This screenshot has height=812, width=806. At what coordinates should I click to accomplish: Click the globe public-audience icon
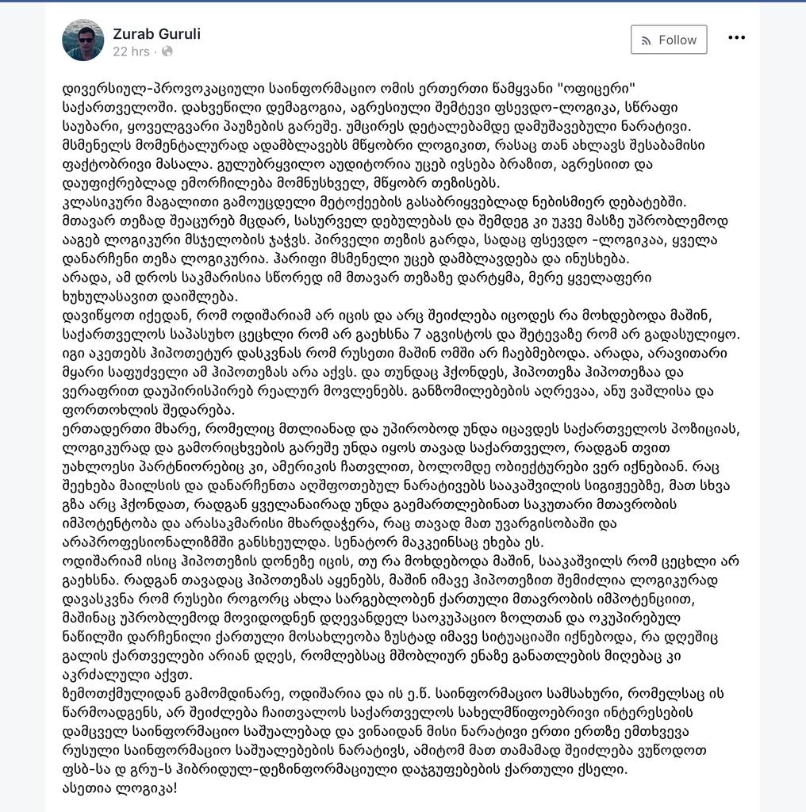(x=167, y=52)
